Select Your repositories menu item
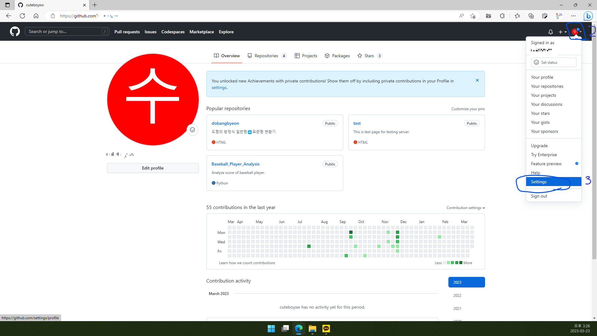 553,86
